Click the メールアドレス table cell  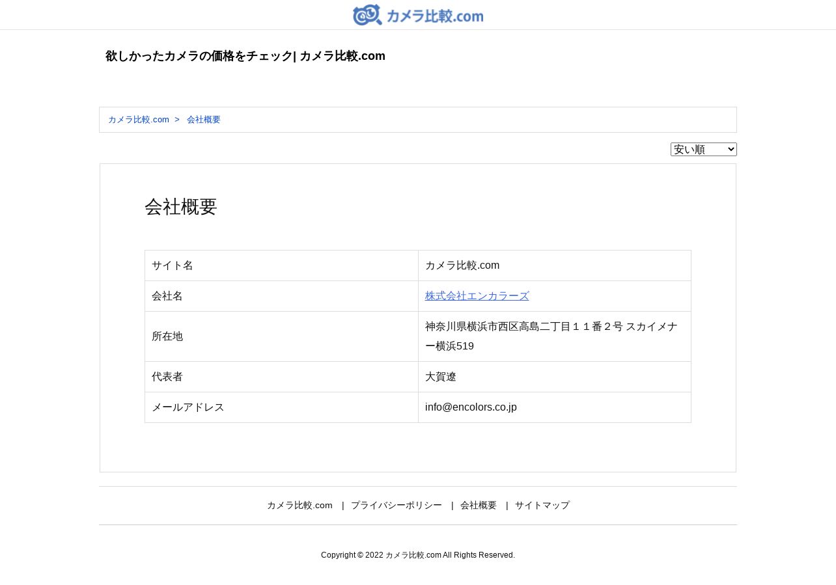click(x=281, y=407)
